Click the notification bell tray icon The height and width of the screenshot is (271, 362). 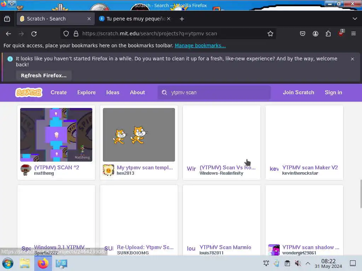266,263
